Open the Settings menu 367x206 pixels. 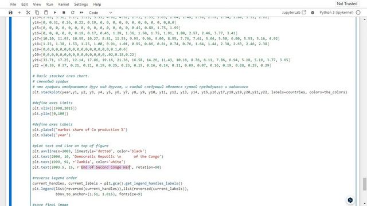pos(81,4)
